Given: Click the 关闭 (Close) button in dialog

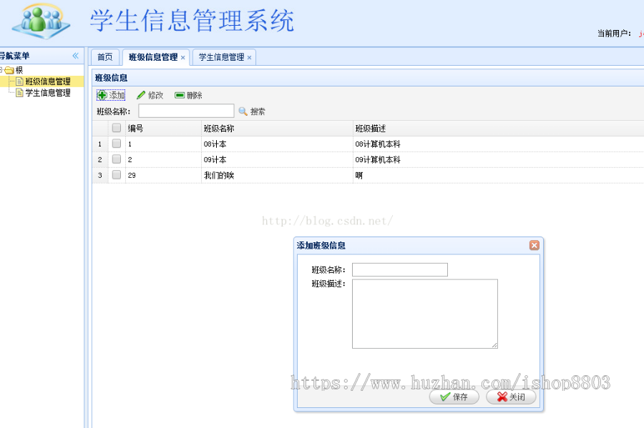Looking at the screenshot, I should coord(510,397).
